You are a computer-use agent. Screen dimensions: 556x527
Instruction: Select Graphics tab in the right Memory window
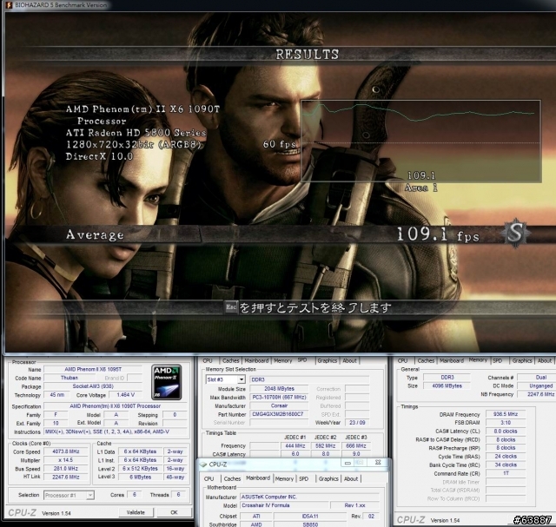pyautogui.click(x=522, y=361)
